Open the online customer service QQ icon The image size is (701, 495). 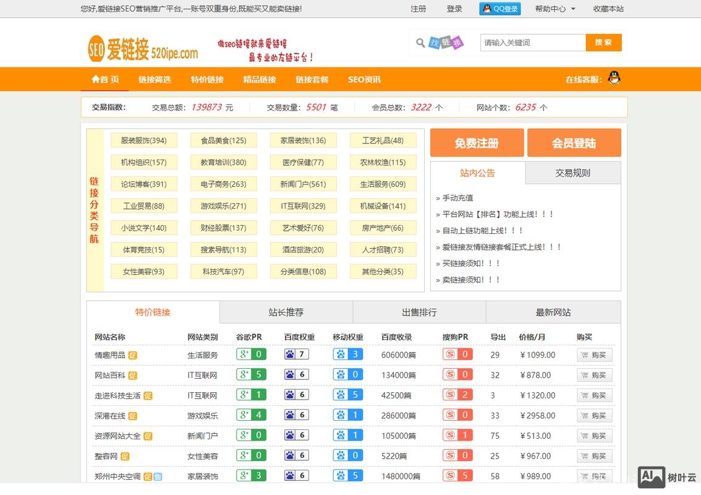point(613,79)
